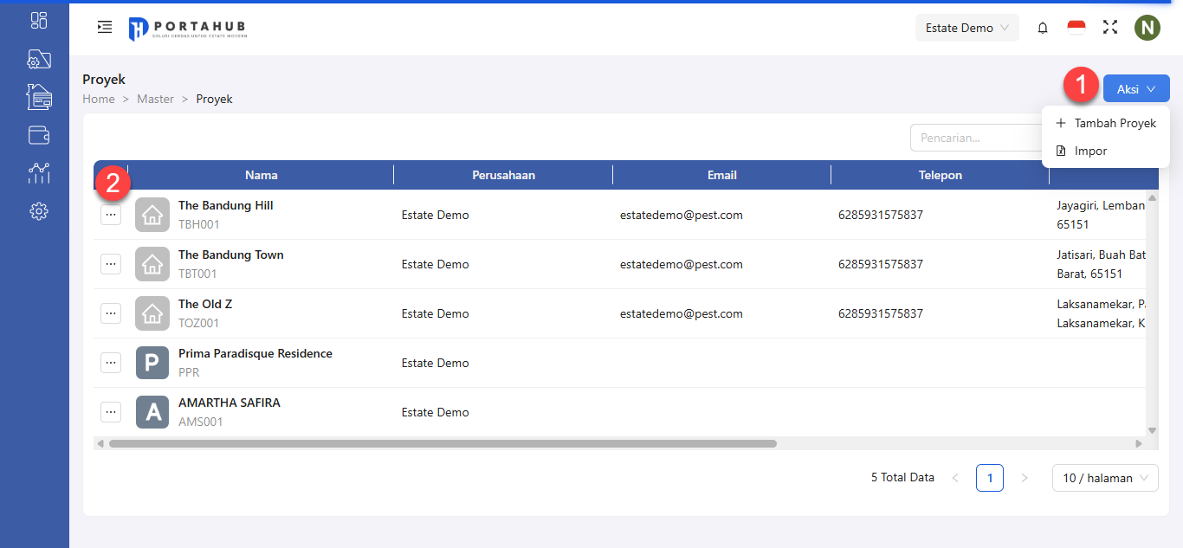The height and width of the screenshot is (548, 1183).
Task: Choose Impor from the Aksi menu
Action: (1089, 151)
